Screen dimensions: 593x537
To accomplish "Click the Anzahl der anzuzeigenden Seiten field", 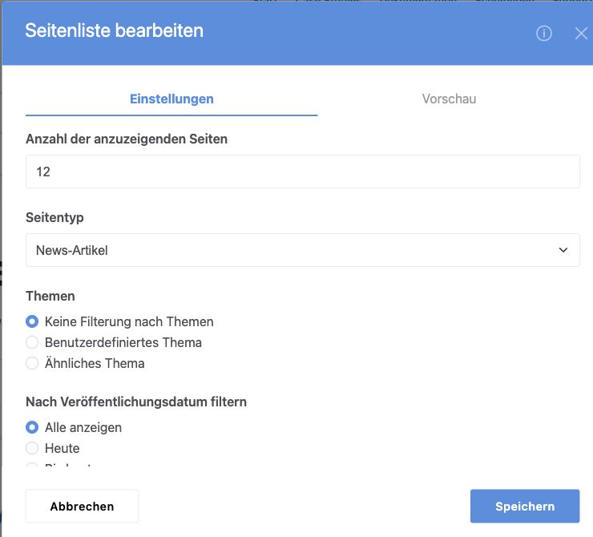I will [303, 172].
